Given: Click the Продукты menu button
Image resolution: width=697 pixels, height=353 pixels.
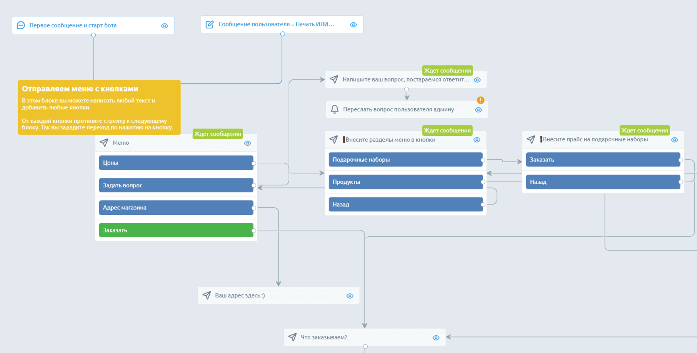Looking at the screenshot, I should [x=405, y=182].
